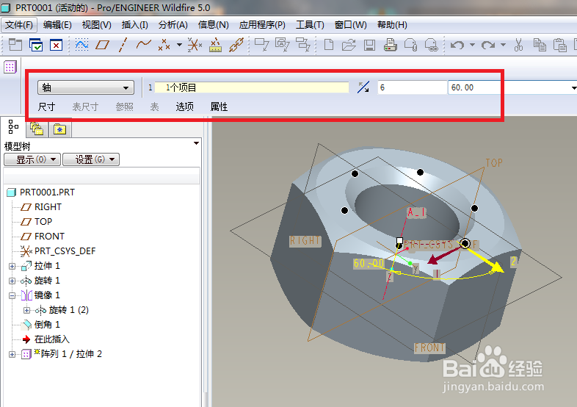
Task: Open the 设置(G) model tree dropdown
Action: 91,159
